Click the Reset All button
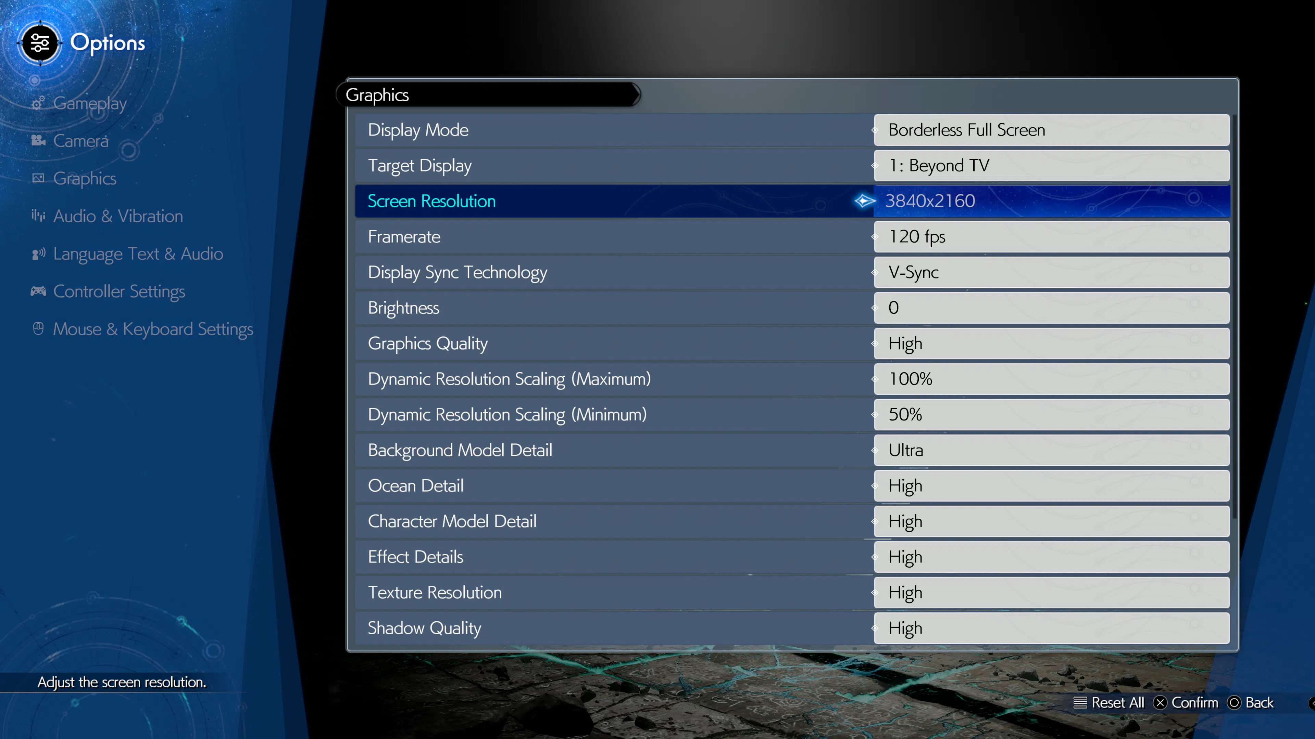 pos(1109,702)
